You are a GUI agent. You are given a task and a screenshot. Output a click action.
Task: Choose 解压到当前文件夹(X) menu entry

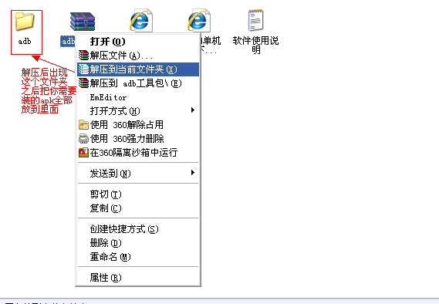pos(138,69)
